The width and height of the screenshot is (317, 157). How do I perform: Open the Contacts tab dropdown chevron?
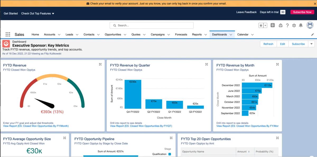(98, 35)
